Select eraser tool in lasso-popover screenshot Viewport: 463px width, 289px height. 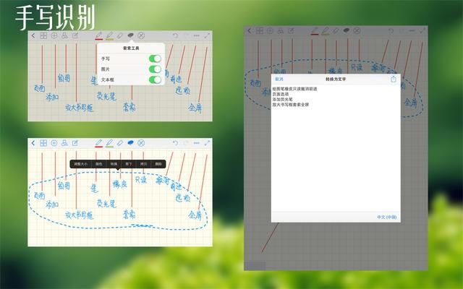(120, 35)
